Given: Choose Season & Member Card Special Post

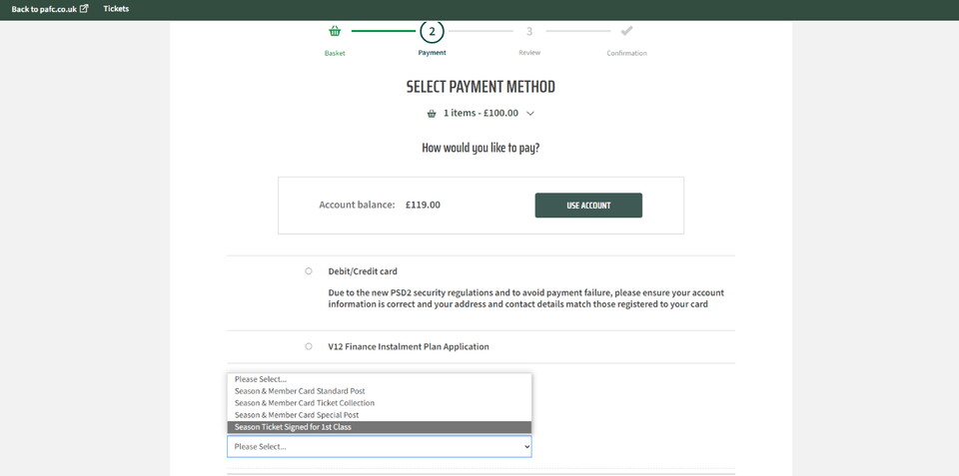Looking at the screenshot, I should [297, 415].
